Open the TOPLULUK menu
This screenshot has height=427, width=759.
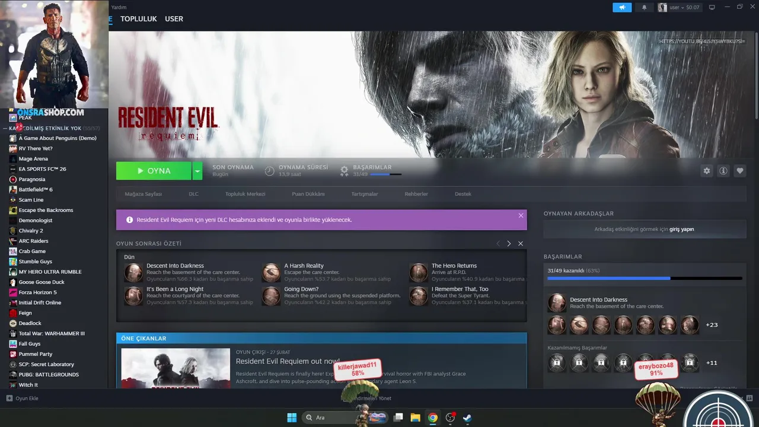click(138, 19)
